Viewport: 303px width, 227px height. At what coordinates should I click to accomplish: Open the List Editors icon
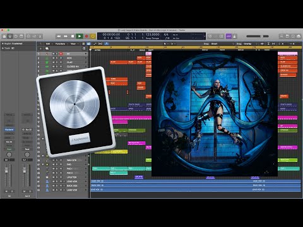click(282, 36)
